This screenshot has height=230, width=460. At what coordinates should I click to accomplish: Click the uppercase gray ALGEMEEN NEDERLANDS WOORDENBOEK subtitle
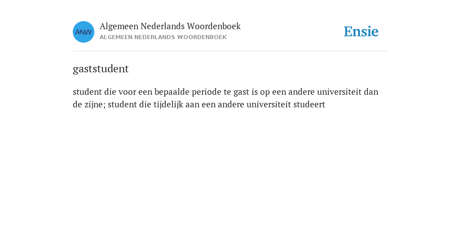click(x=163, y=37)
